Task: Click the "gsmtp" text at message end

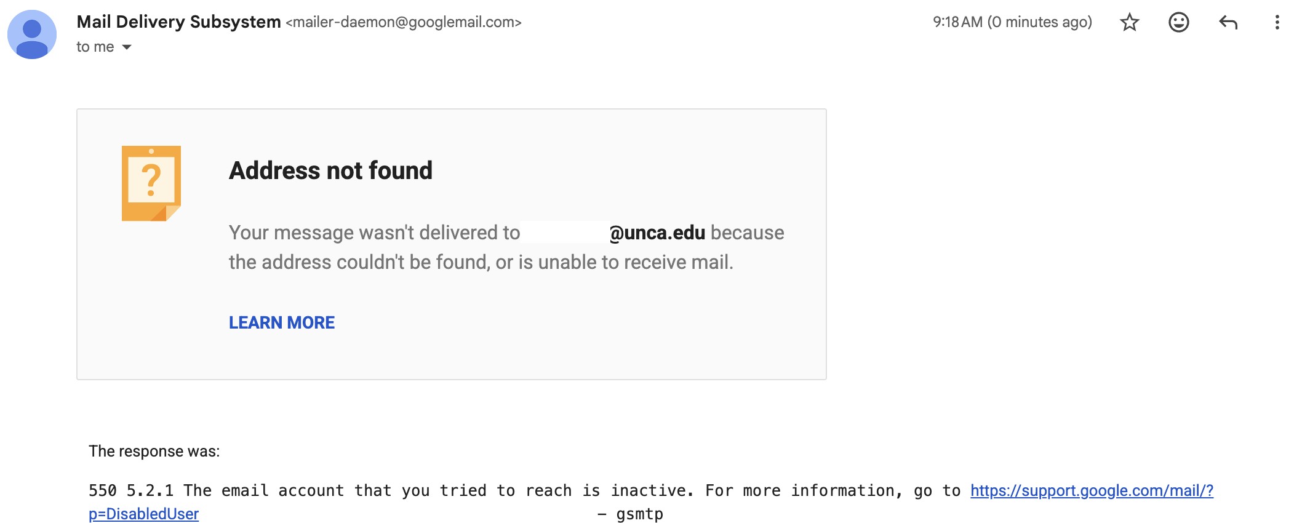Action: coord(639,514)
